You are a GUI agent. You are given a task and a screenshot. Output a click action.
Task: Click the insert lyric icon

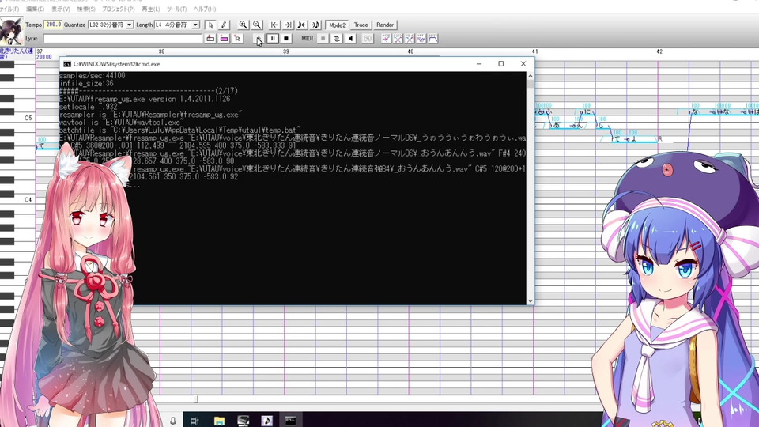point(210,38)
